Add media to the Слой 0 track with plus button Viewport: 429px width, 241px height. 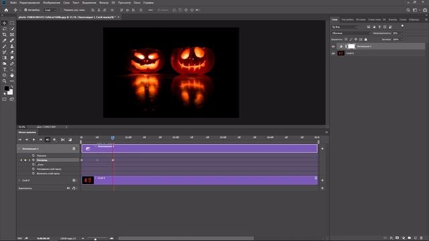(x=322, y=180)
